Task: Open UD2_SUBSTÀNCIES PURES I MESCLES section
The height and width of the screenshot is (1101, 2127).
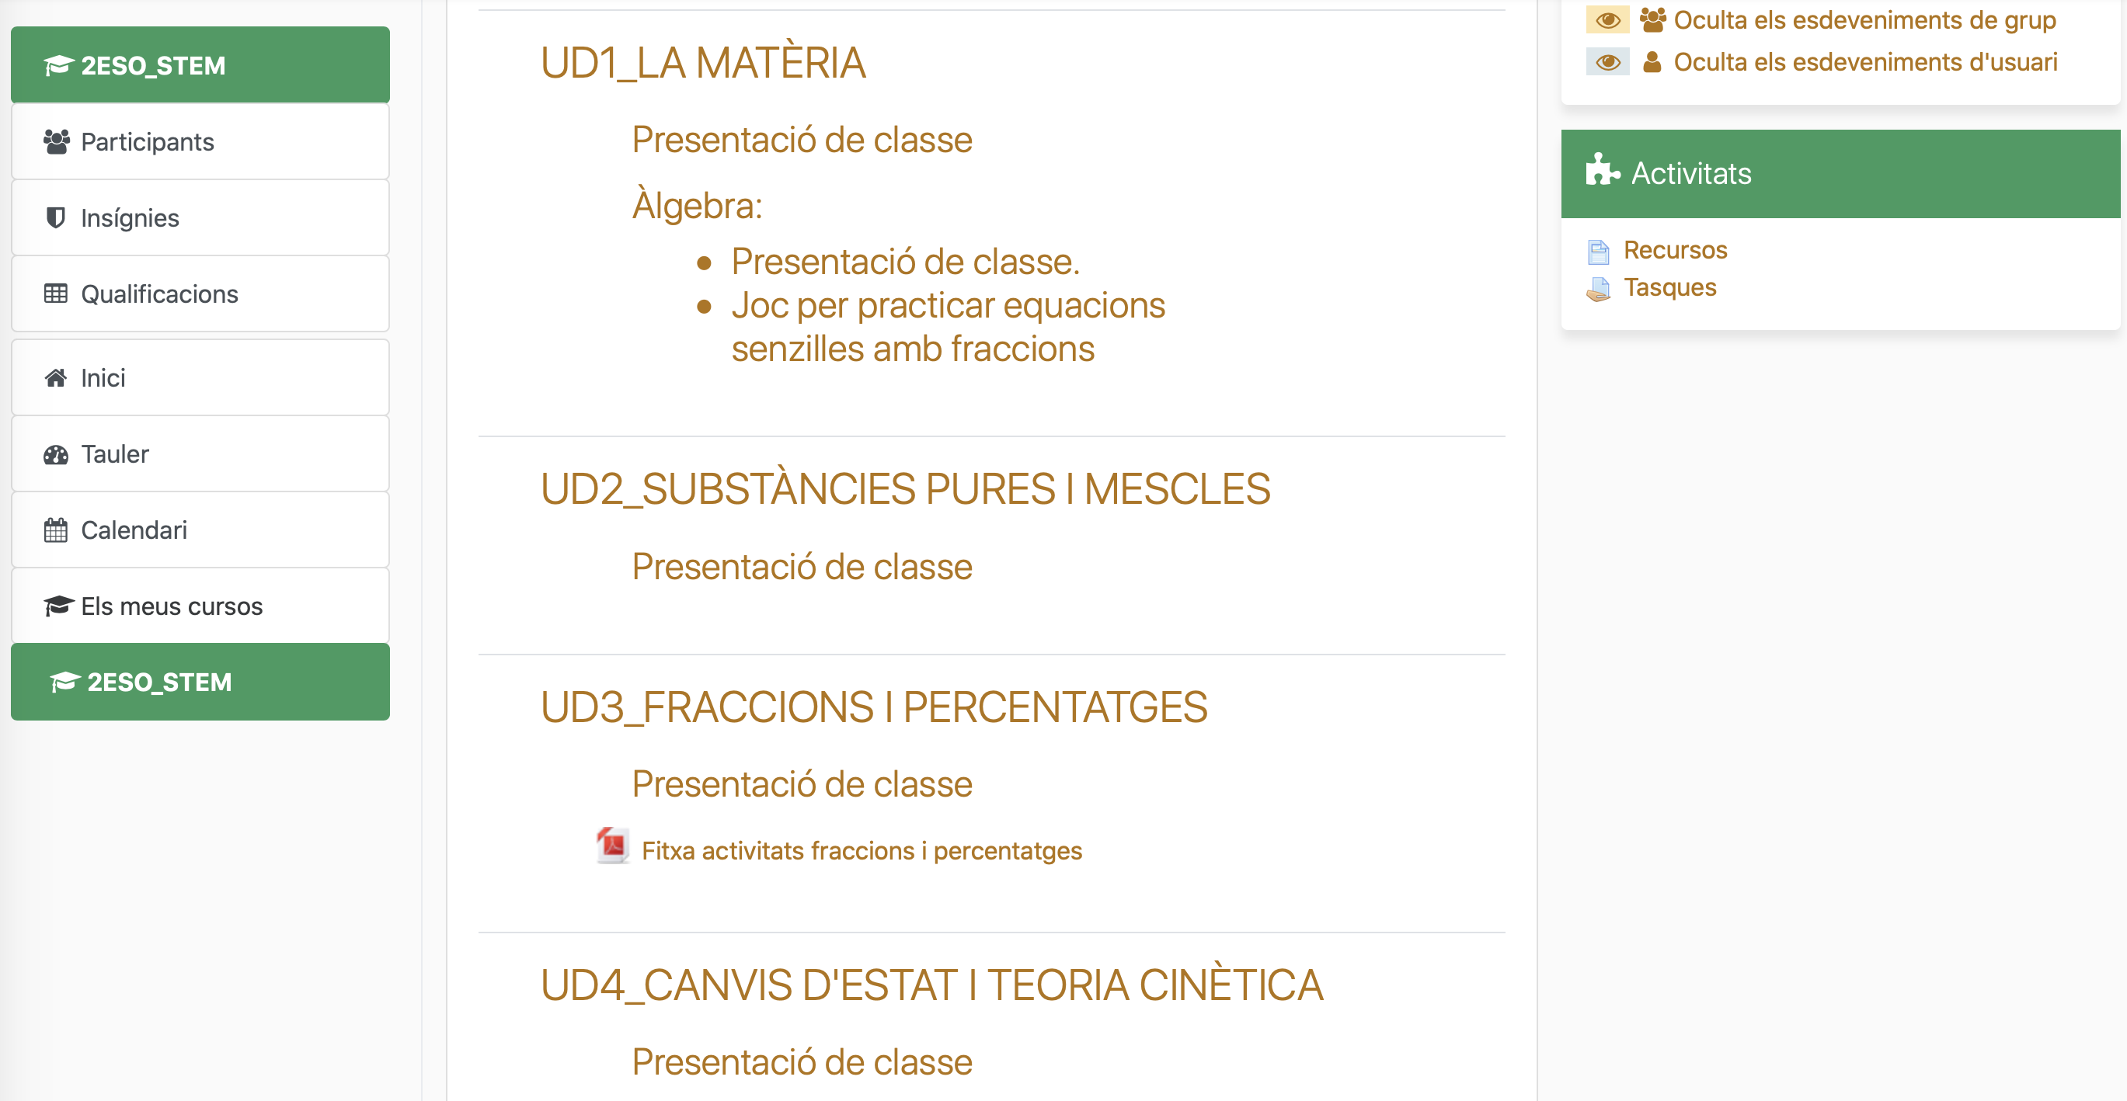Action: click(x=905, y=488)
